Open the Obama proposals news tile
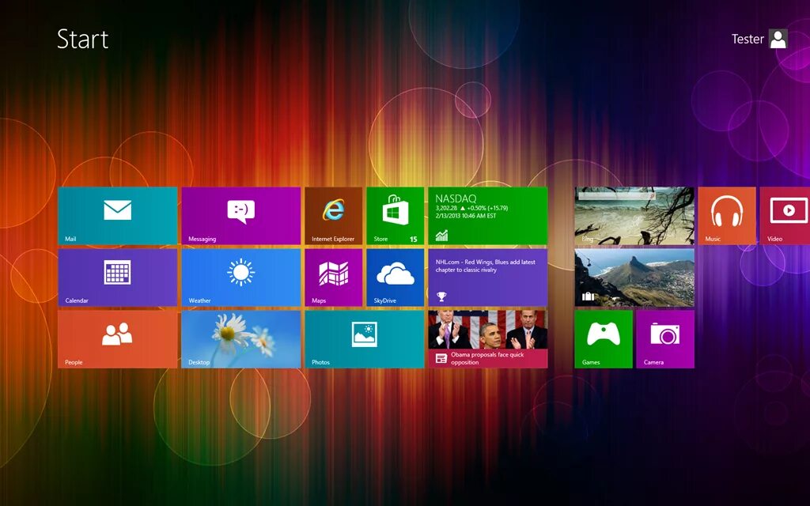 (487, 339)
